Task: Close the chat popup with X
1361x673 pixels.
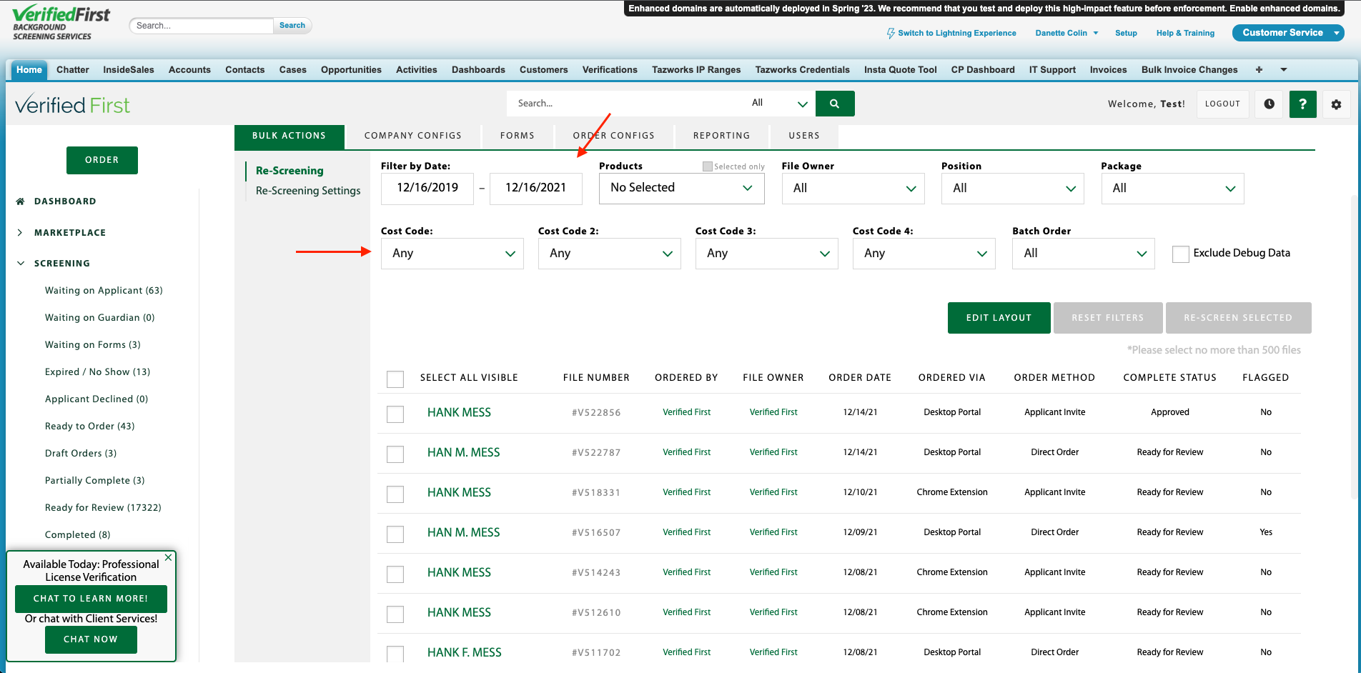Action: [x=168, y=557]
